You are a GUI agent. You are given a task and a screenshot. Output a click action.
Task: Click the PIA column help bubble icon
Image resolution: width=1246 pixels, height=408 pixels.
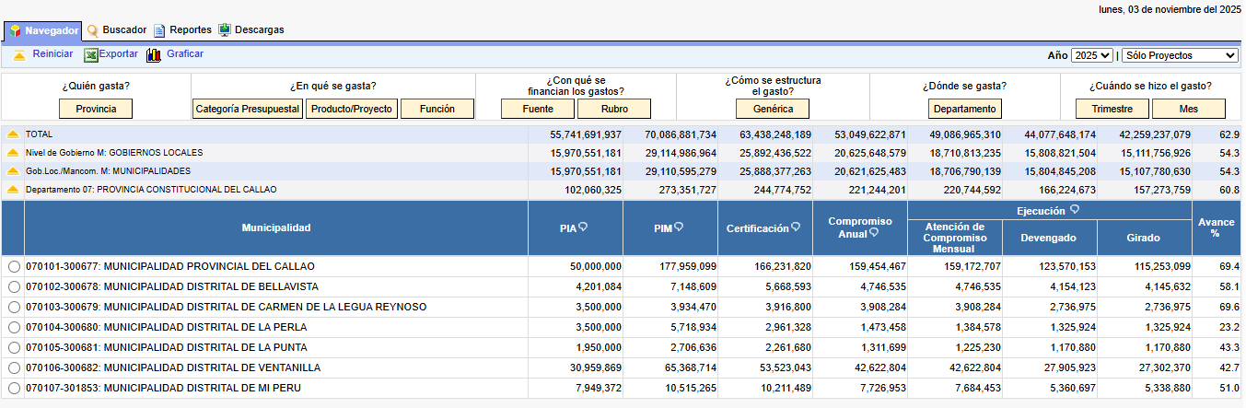(x=583, y=227)
